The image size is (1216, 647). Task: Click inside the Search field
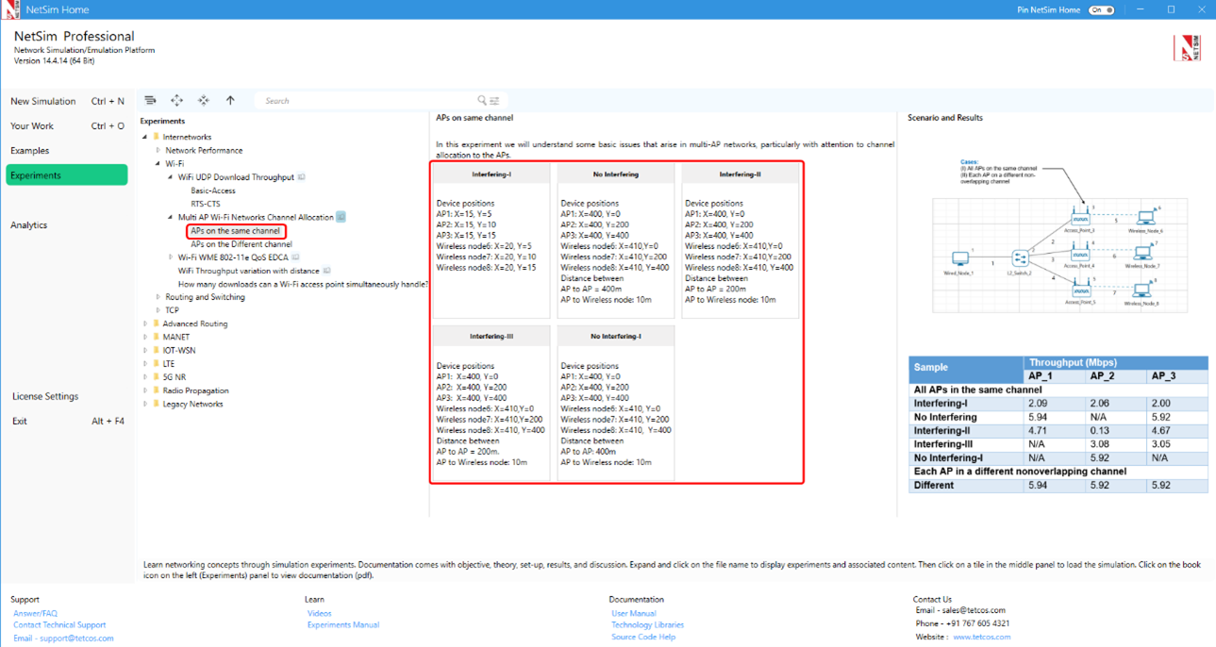click(x=368, y=101)
